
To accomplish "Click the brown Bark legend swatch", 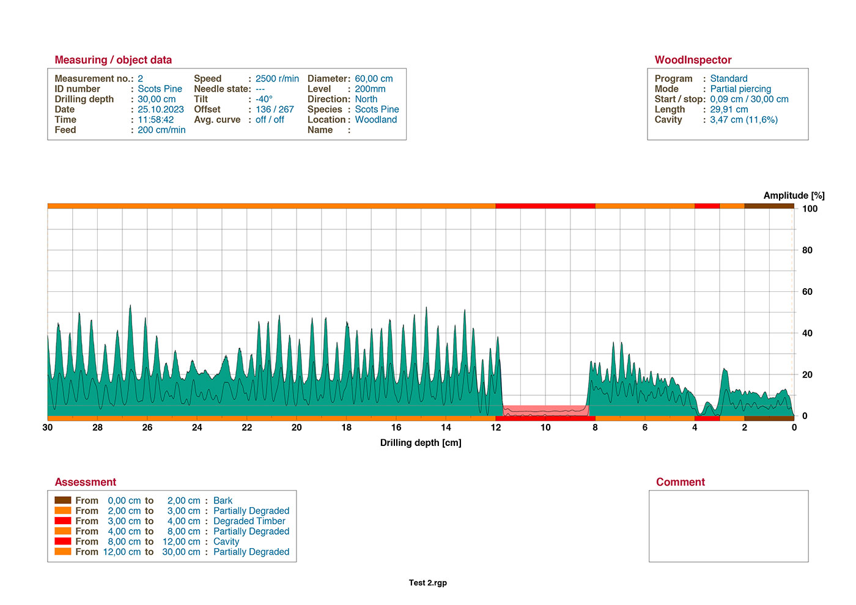I will (63, 500).
